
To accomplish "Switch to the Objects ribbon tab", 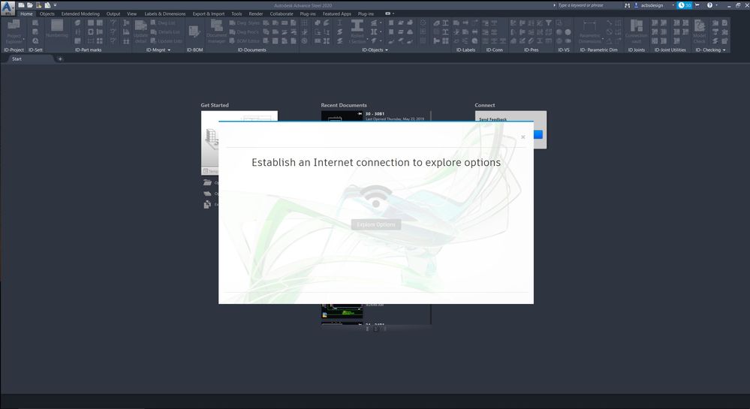I will [47, 14].
